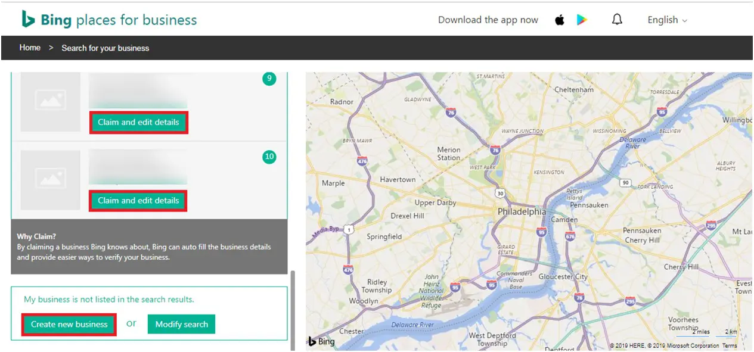Image resolution: width=754 pixels, height=352 pixels.
Task: Click the Merion Station map label
Action: pos(449,154)
